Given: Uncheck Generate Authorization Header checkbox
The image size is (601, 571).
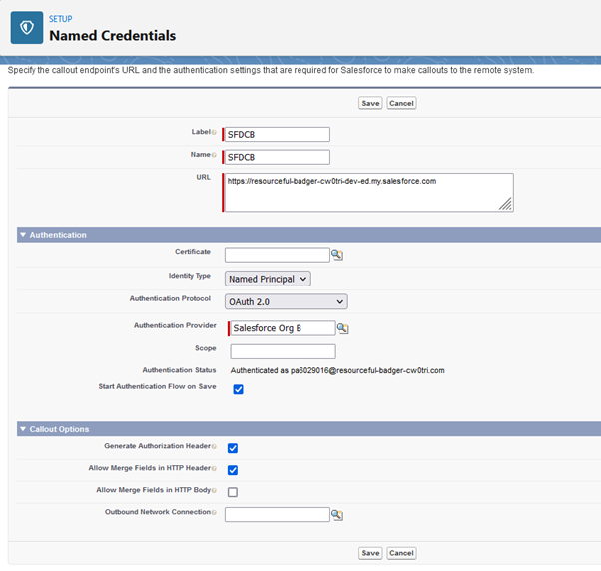Looking at the screenshot, I should 233,448.
